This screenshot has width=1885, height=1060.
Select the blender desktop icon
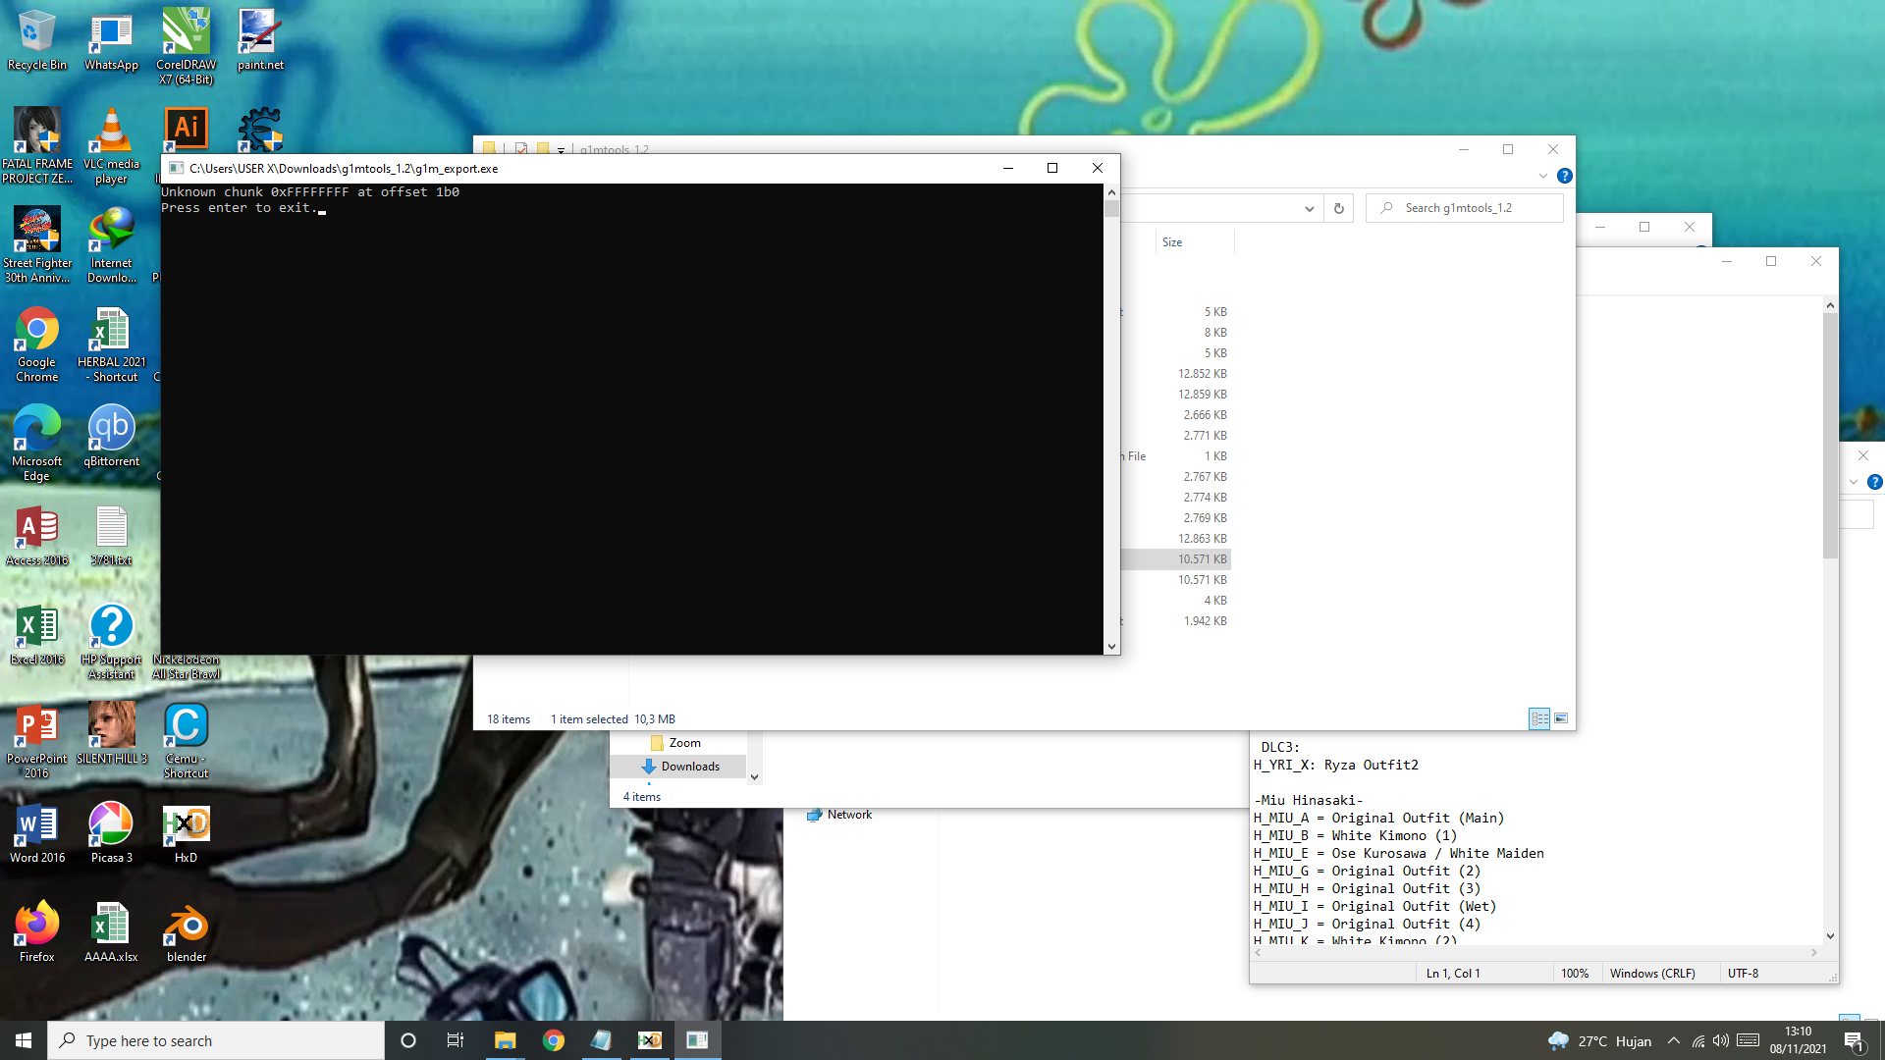pos(186,931)
